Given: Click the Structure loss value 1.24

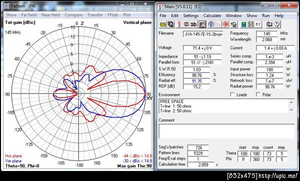Looking at the screenshot, I should click(269, 75).
